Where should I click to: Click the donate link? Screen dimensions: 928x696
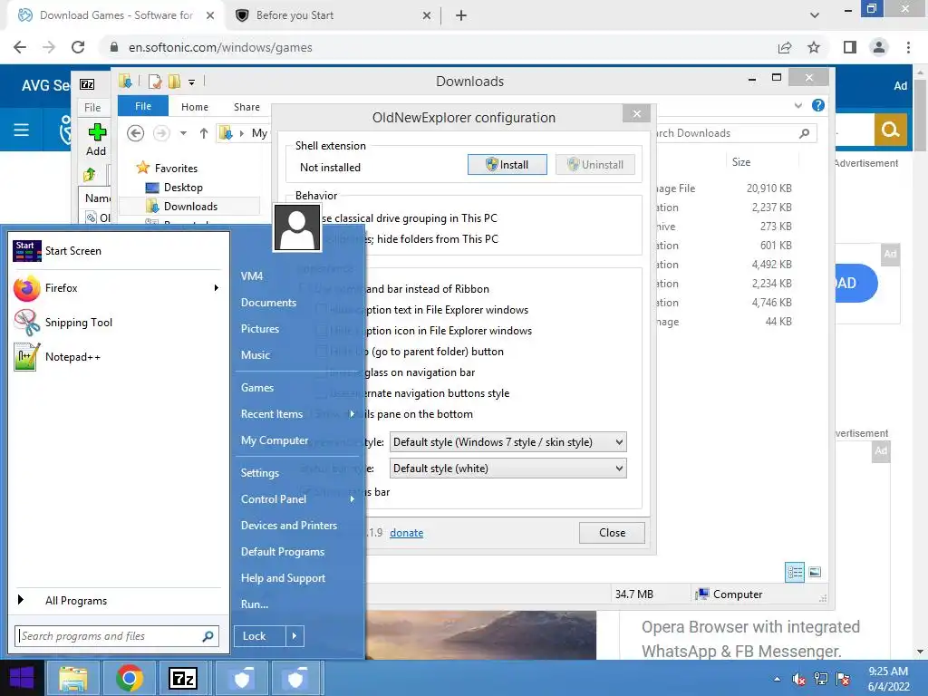coord(407,533)
